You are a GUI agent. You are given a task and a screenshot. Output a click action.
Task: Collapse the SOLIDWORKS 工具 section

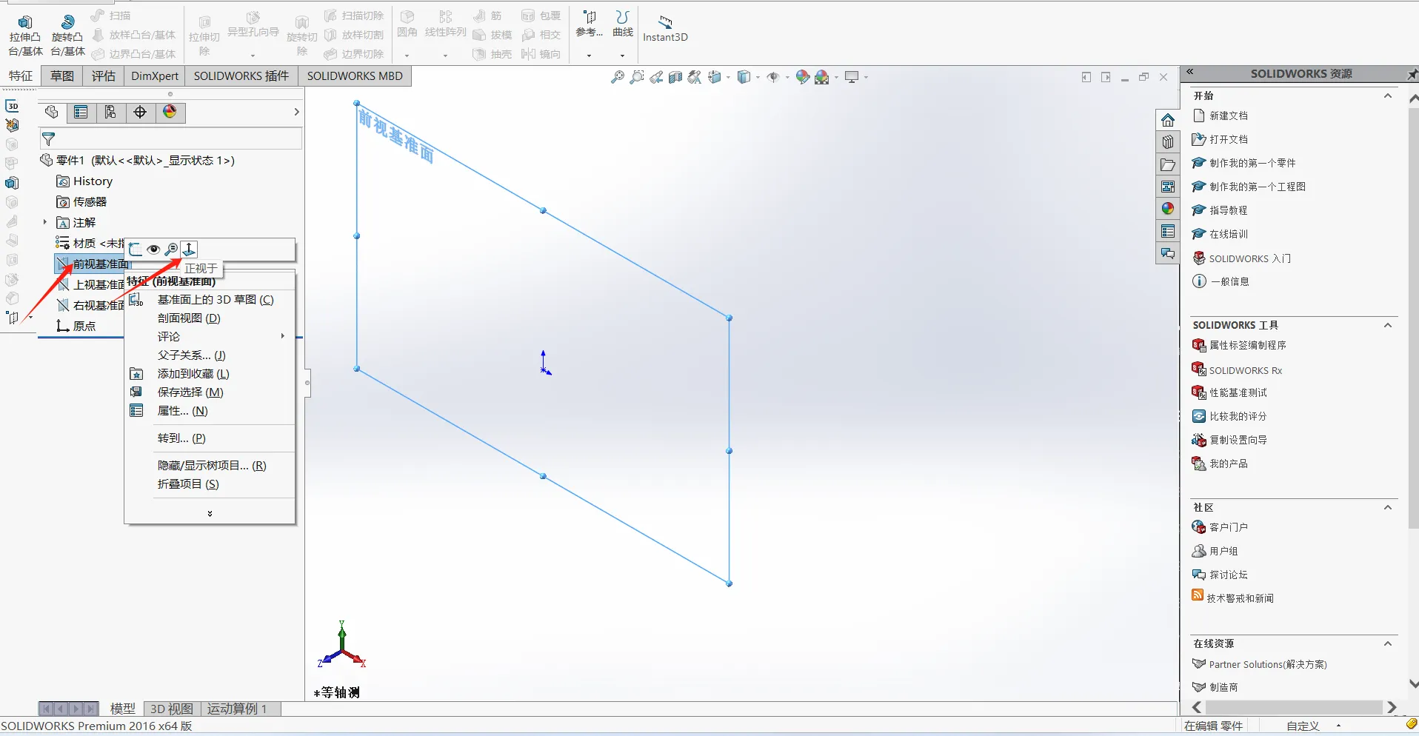pyautogui.click(x=1388, y=325)
